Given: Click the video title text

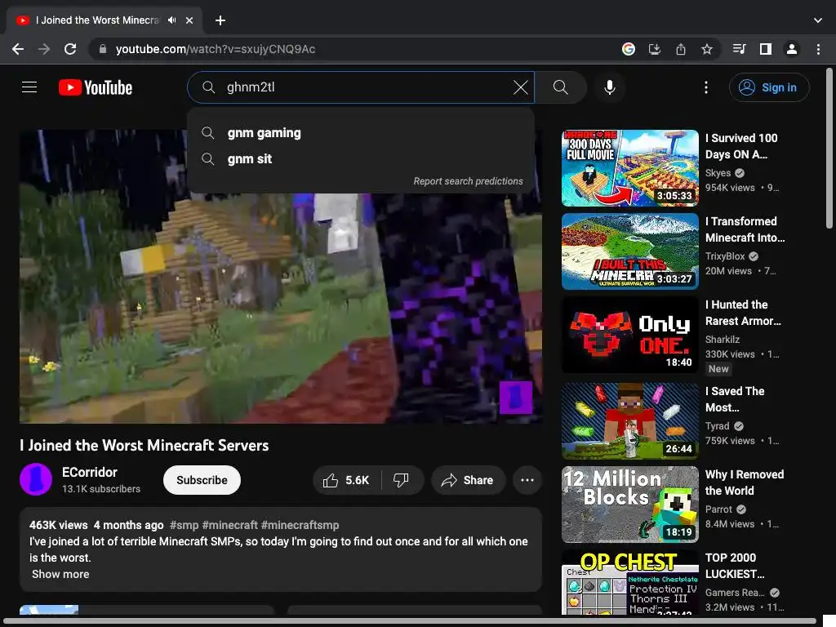Looking at the screenshot, I should (x=144, y=445).
